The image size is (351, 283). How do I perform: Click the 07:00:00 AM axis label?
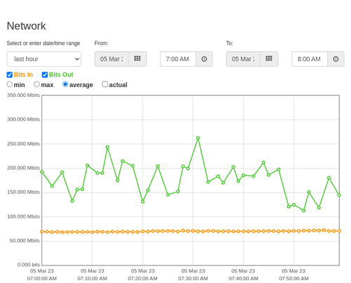pyautogui.click(x=42, y=279)
